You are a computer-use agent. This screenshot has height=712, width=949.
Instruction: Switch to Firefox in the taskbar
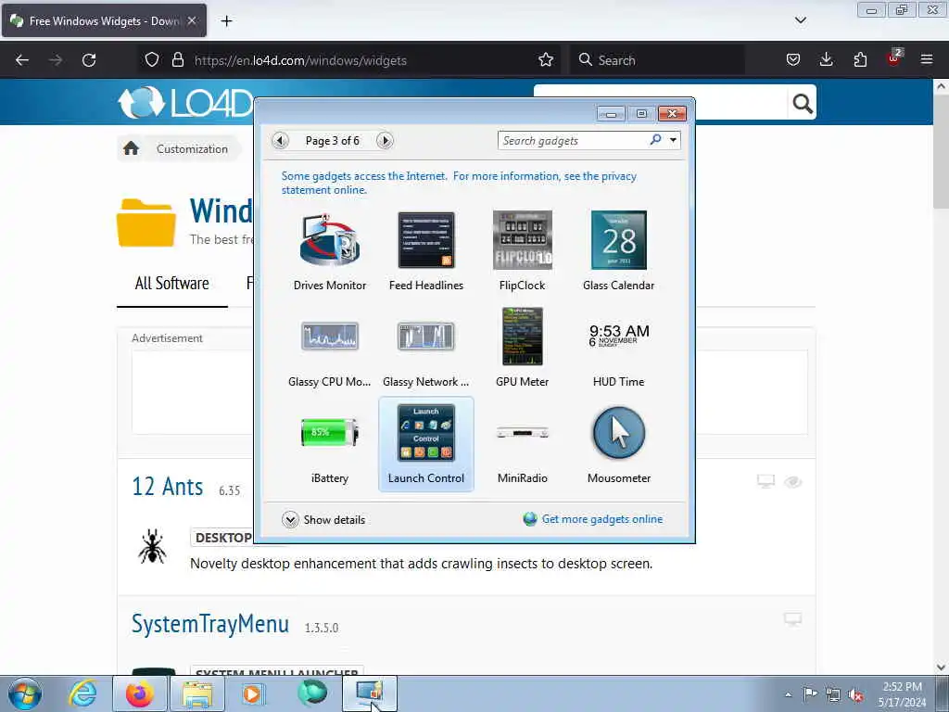click(x=140, y=693)
